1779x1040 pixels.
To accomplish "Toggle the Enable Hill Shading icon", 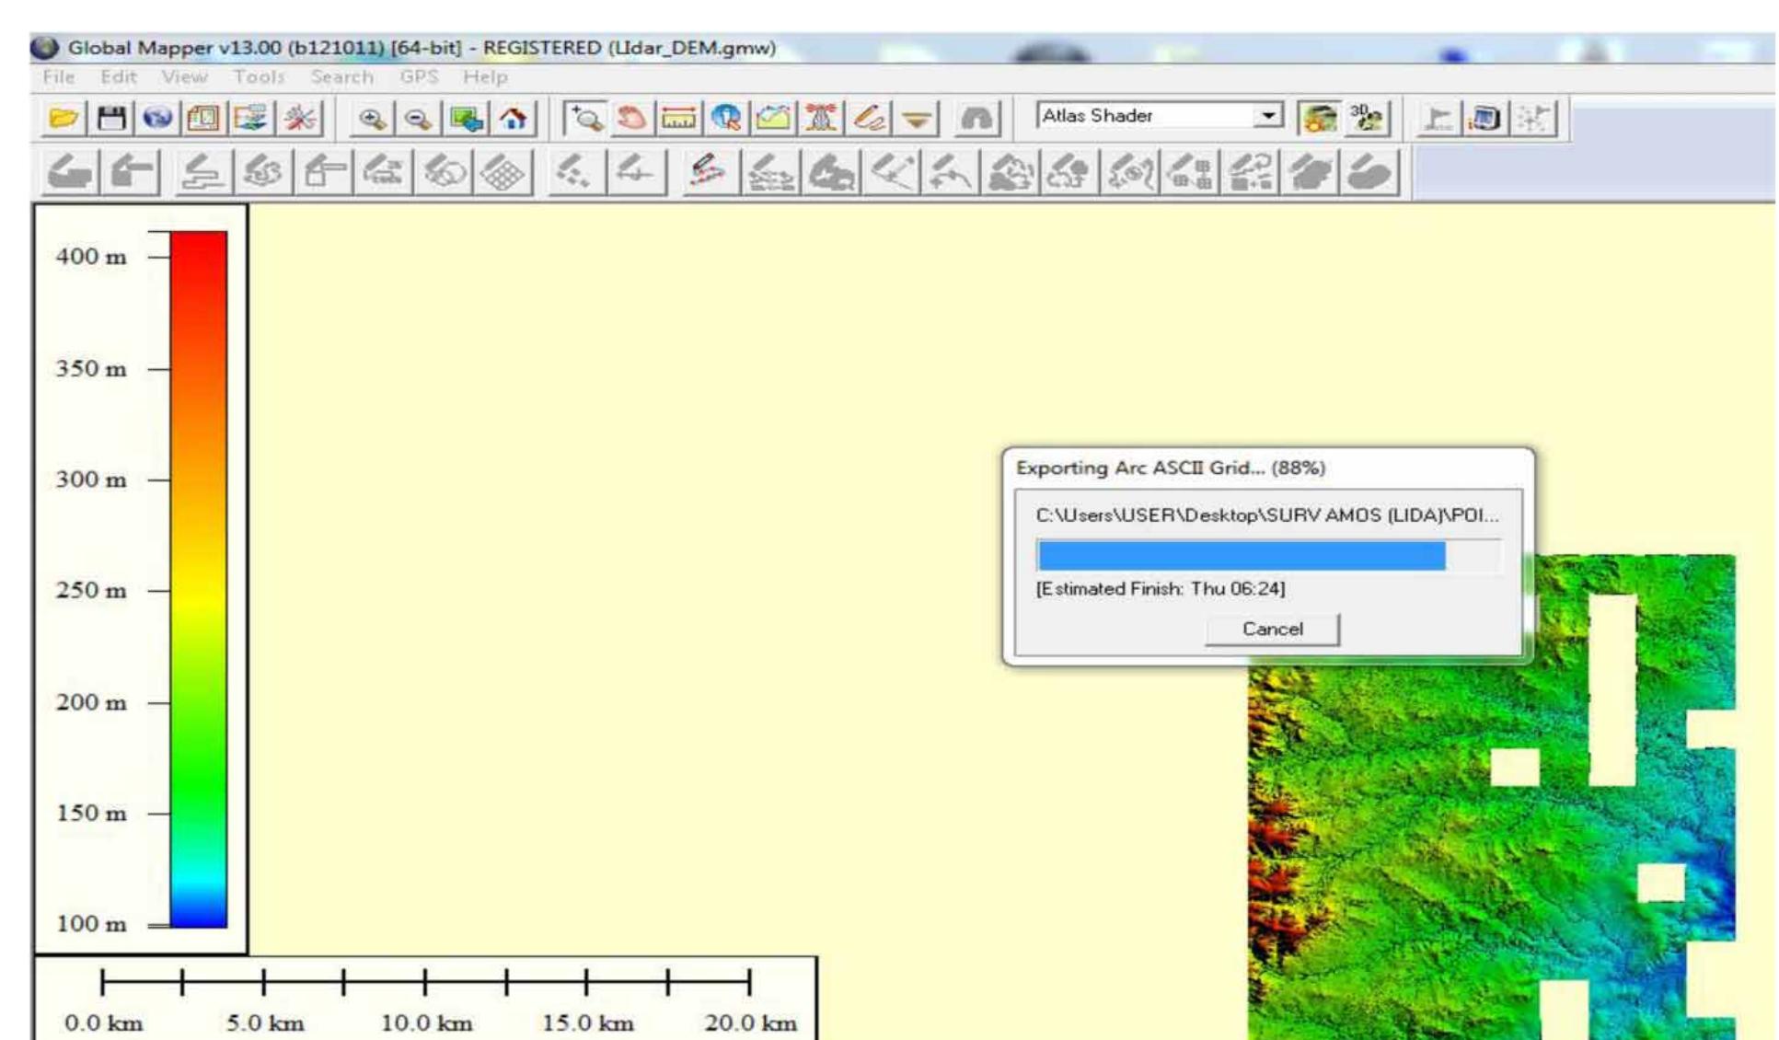I will [x=1319, y=119].
